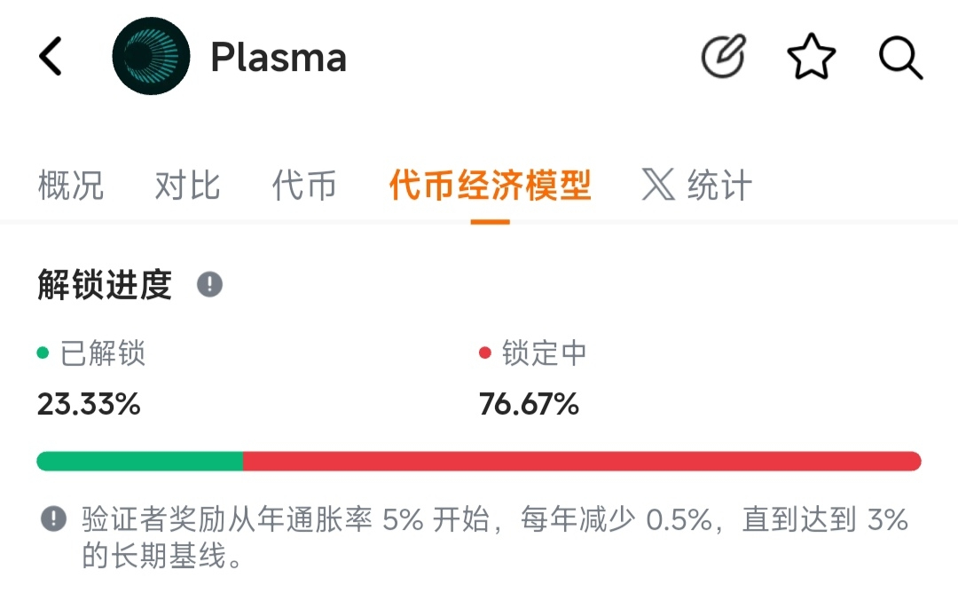Add Plasma to favorites with star icon

tap(812, 58)
